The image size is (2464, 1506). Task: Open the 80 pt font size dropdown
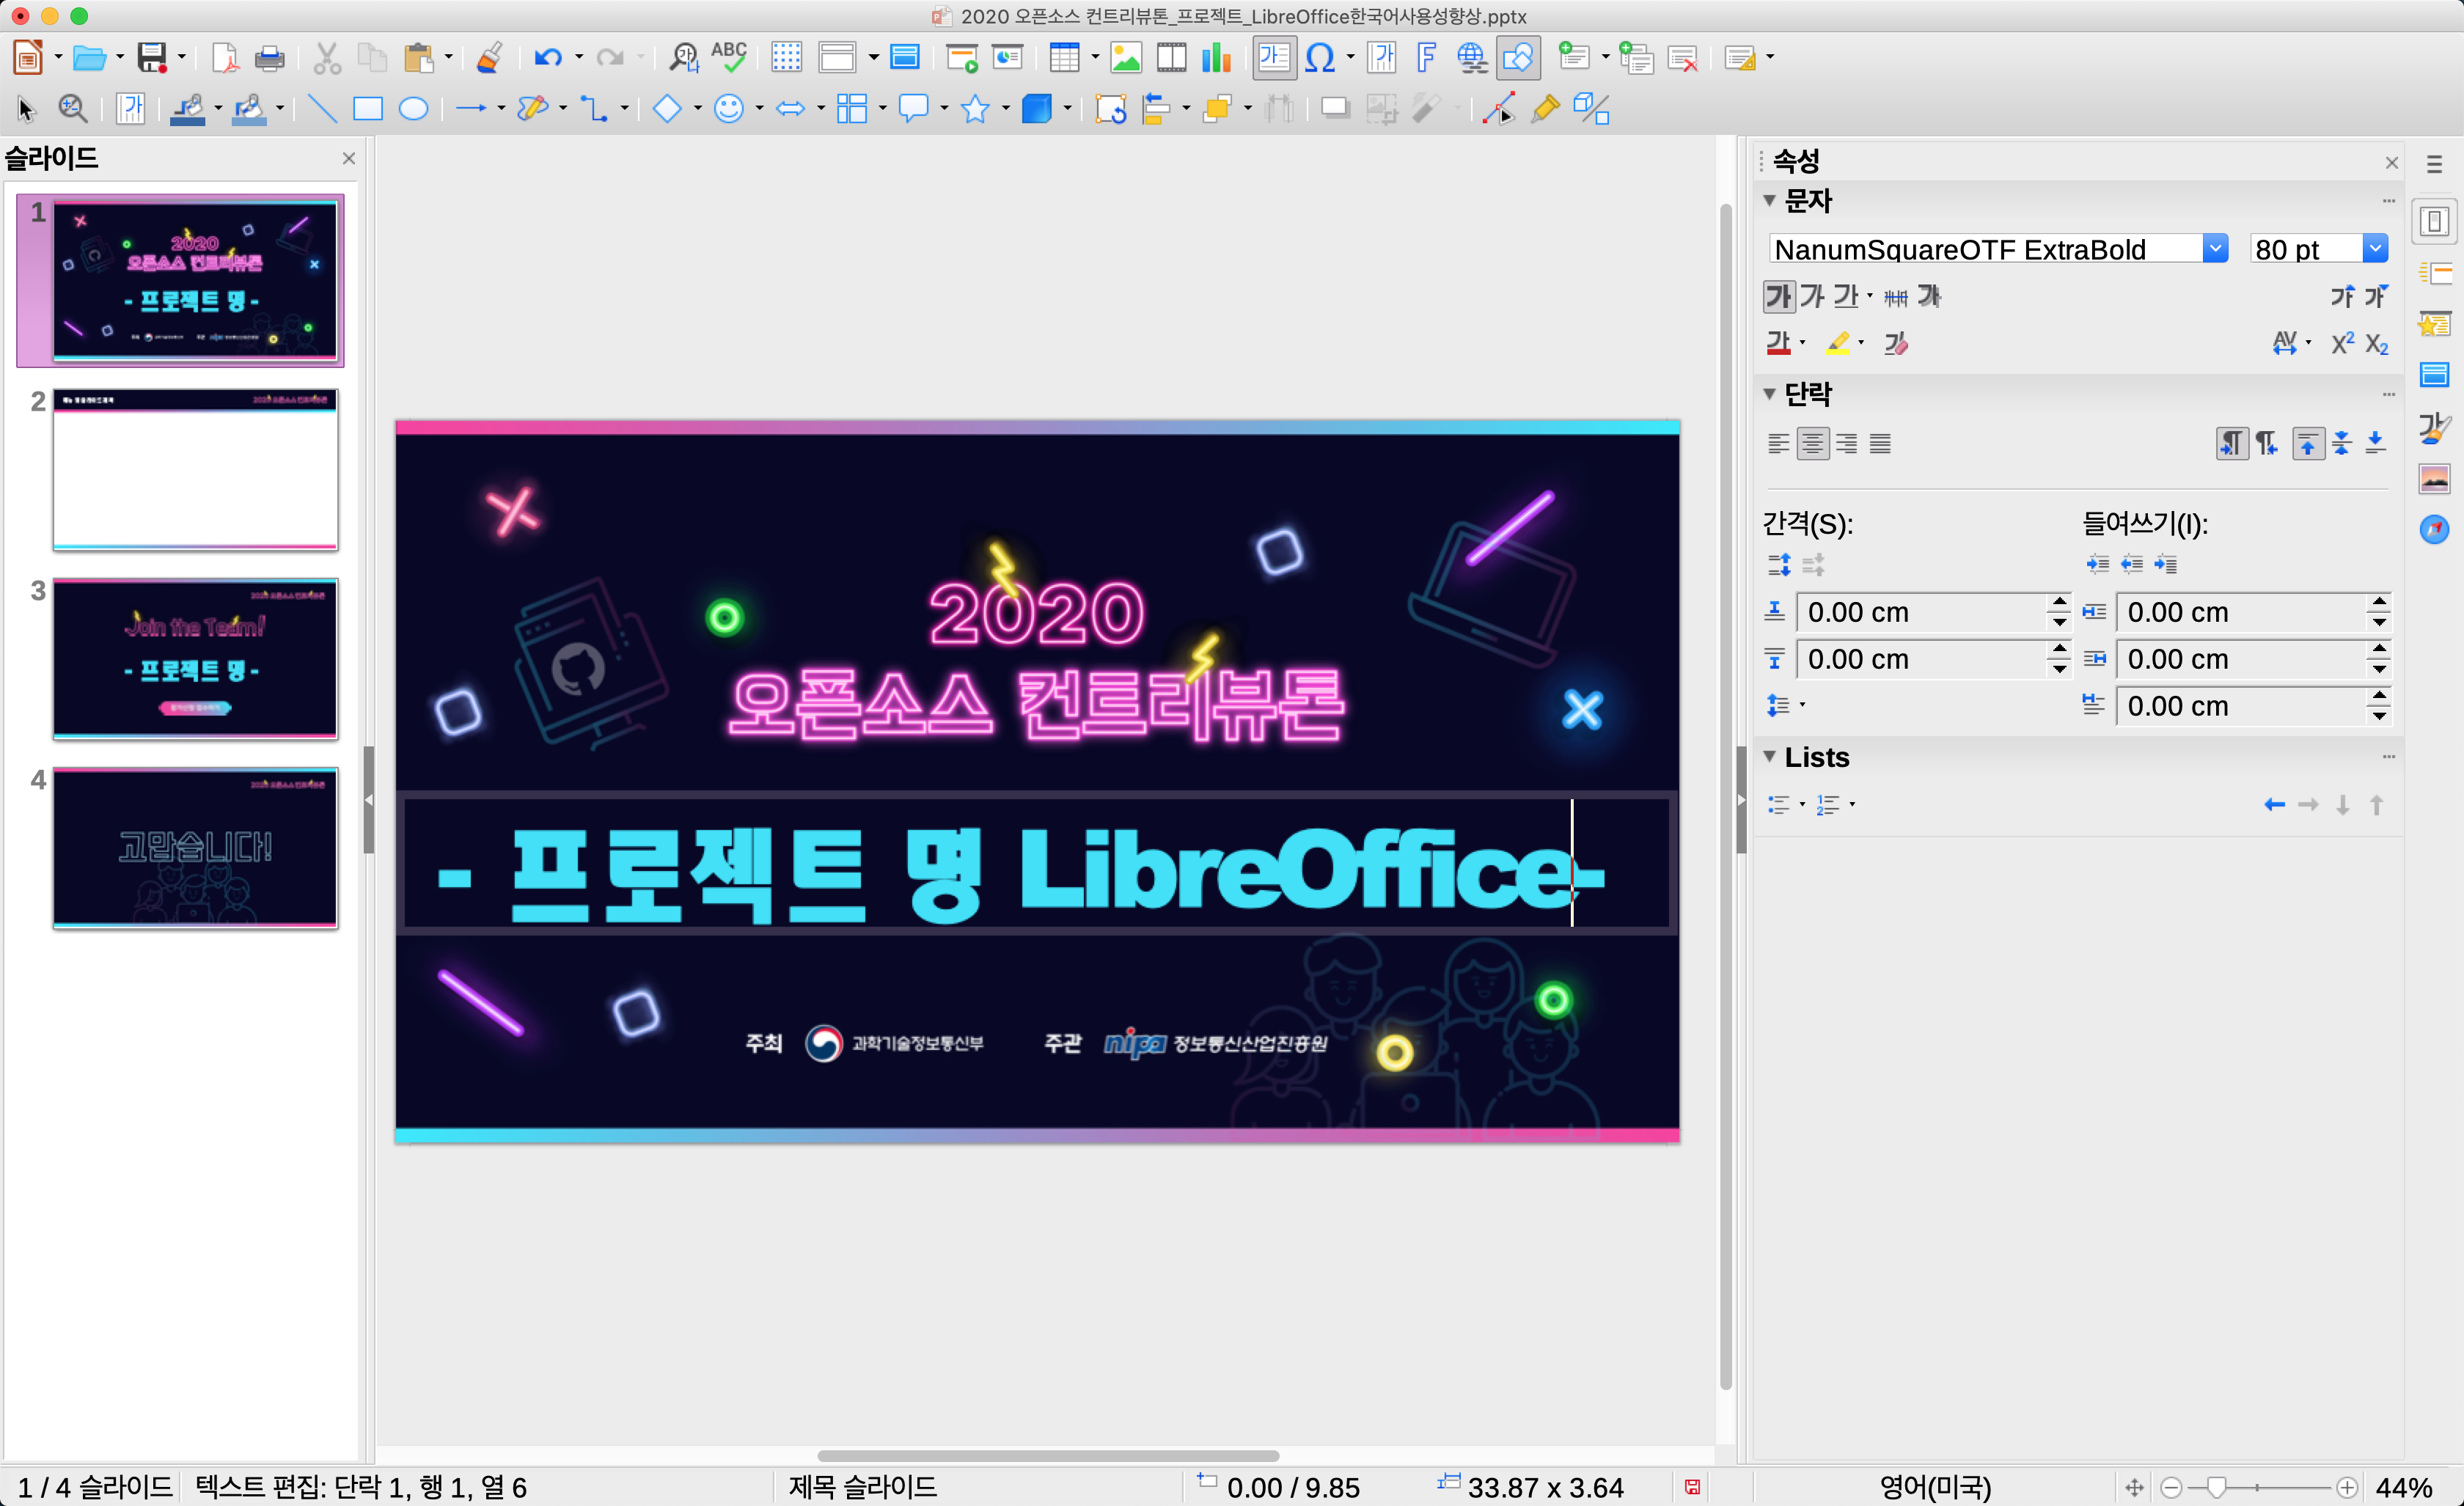coord(2375,248)
